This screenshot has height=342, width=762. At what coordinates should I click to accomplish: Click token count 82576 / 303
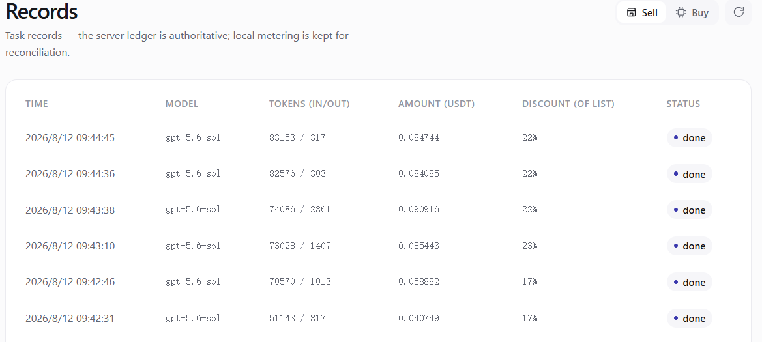point(297,174)
